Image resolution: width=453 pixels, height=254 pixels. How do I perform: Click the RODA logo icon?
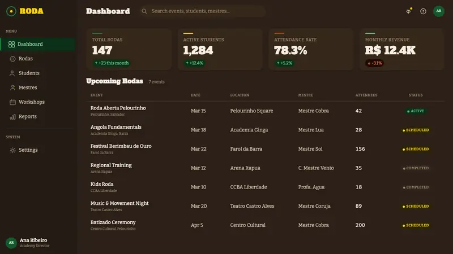[x=11, y=11]
